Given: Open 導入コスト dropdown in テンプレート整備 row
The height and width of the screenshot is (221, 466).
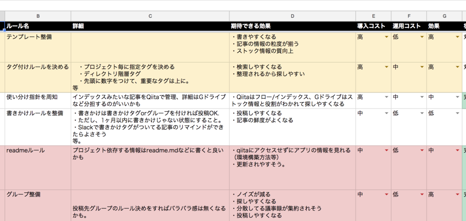Looking at the screenshot, I should pos(386,37).
